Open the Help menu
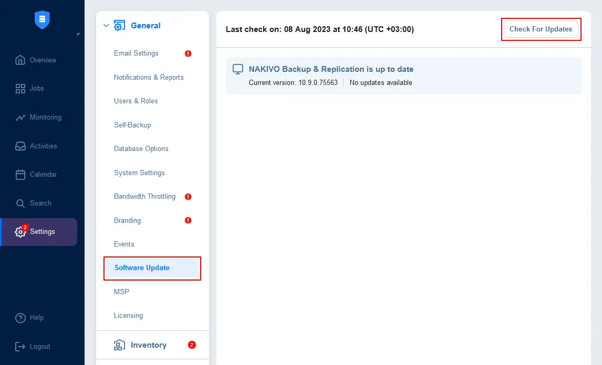602x365 pixels. coord(37,318)
